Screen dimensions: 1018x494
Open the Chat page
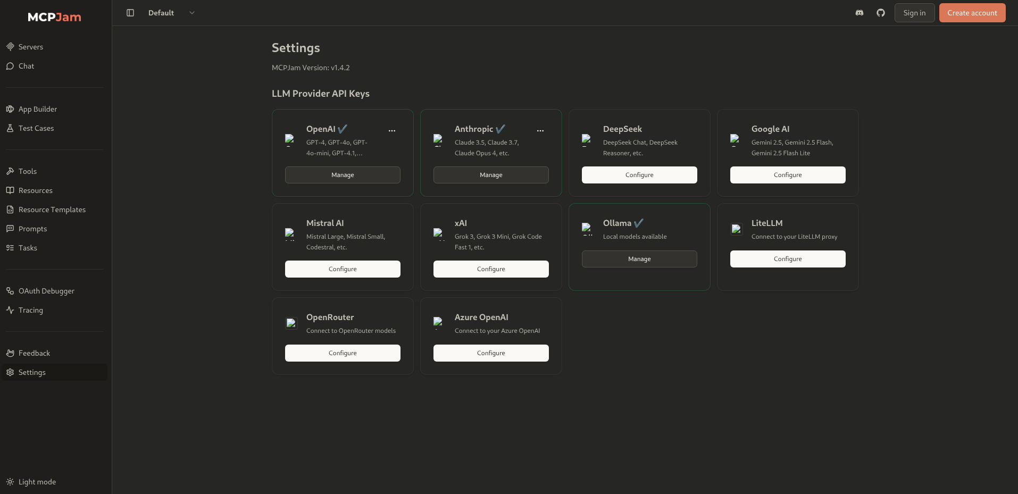point(54,66)
